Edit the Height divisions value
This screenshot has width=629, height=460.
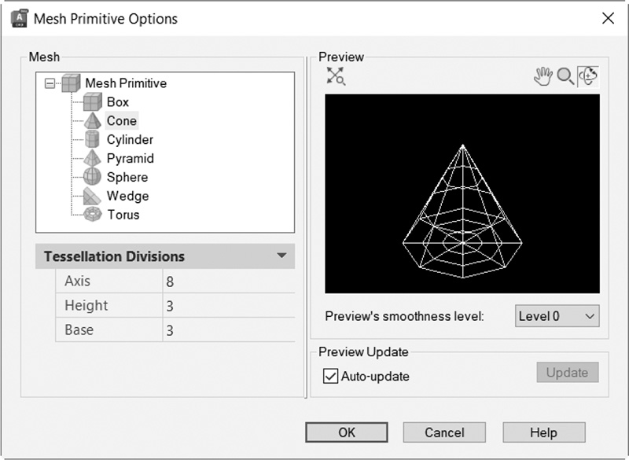(x=229, y=306)
